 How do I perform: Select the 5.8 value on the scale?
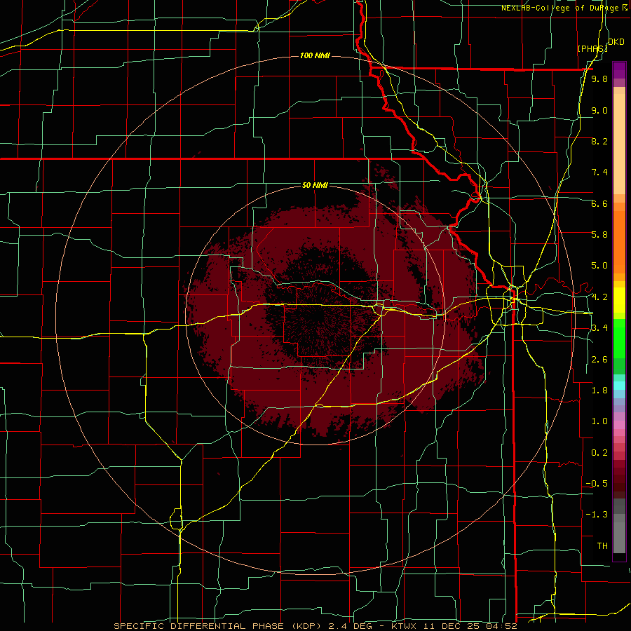click(599, 235)
